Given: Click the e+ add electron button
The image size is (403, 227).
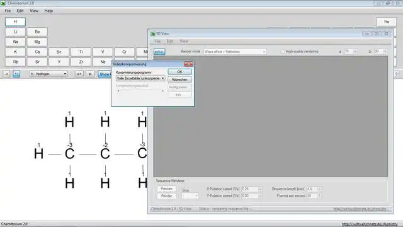Looking at the screenshot, I should 79,74.
